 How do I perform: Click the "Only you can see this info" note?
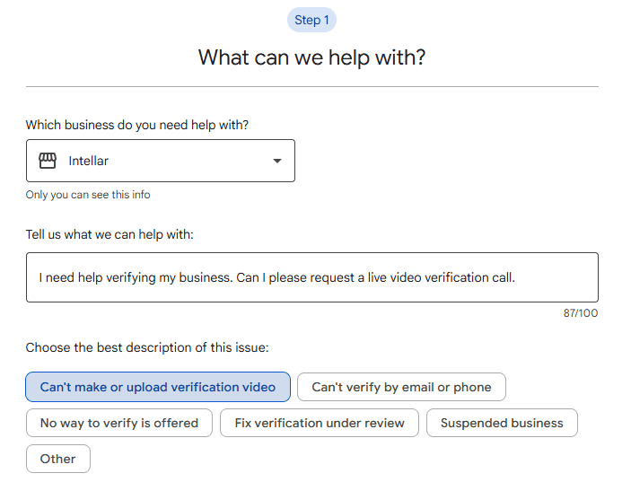(x=88, y=195)
